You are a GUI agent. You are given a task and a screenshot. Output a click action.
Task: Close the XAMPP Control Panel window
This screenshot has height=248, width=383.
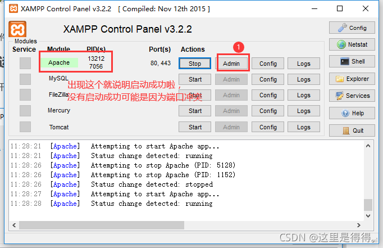366,8
